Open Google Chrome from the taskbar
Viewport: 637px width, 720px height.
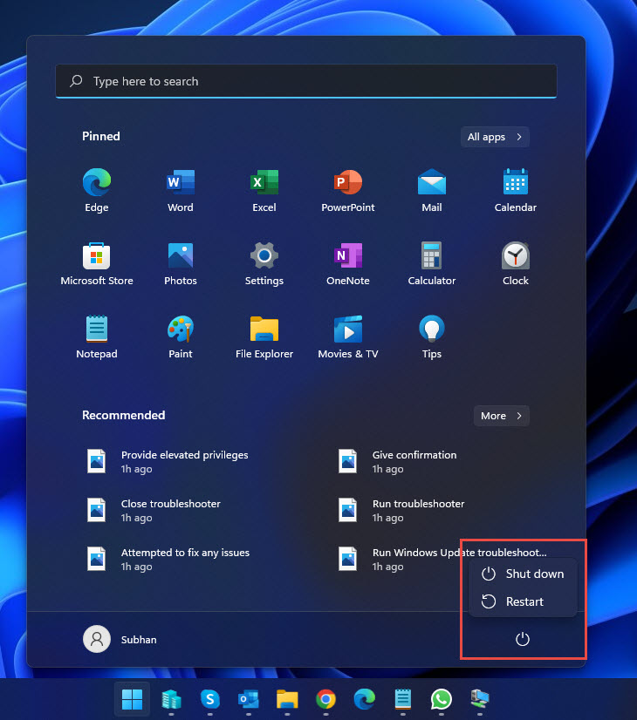[x=325, y=699]
